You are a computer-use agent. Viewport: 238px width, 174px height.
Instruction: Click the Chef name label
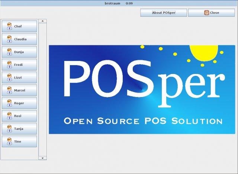pos(18,26)
